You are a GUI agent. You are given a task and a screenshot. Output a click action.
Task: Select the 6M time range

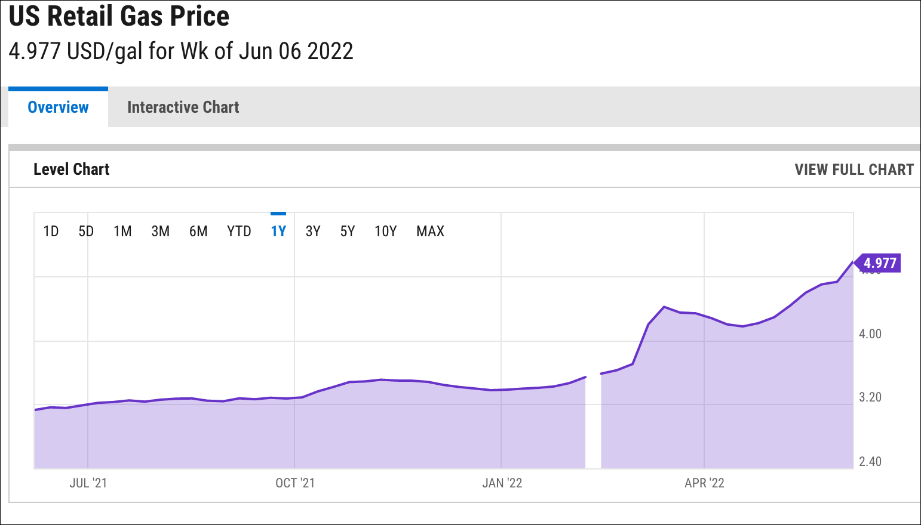coord(198,231)
